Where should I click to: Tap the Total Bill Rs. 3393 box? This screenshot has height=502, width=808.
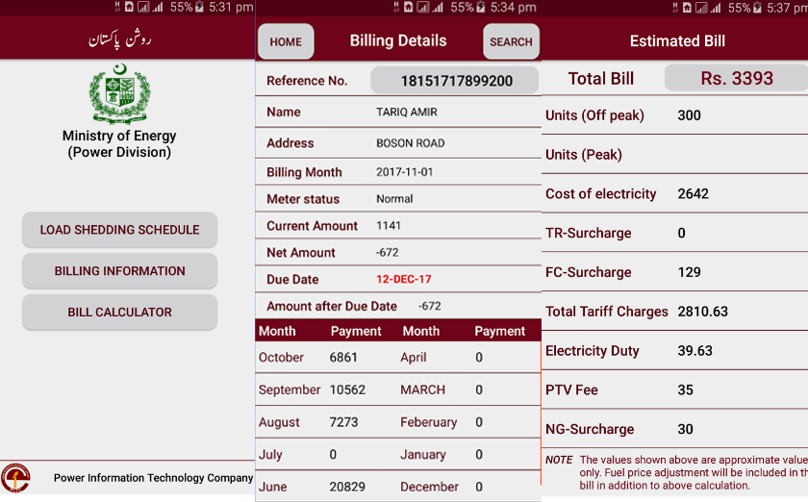tap(736, 79)
